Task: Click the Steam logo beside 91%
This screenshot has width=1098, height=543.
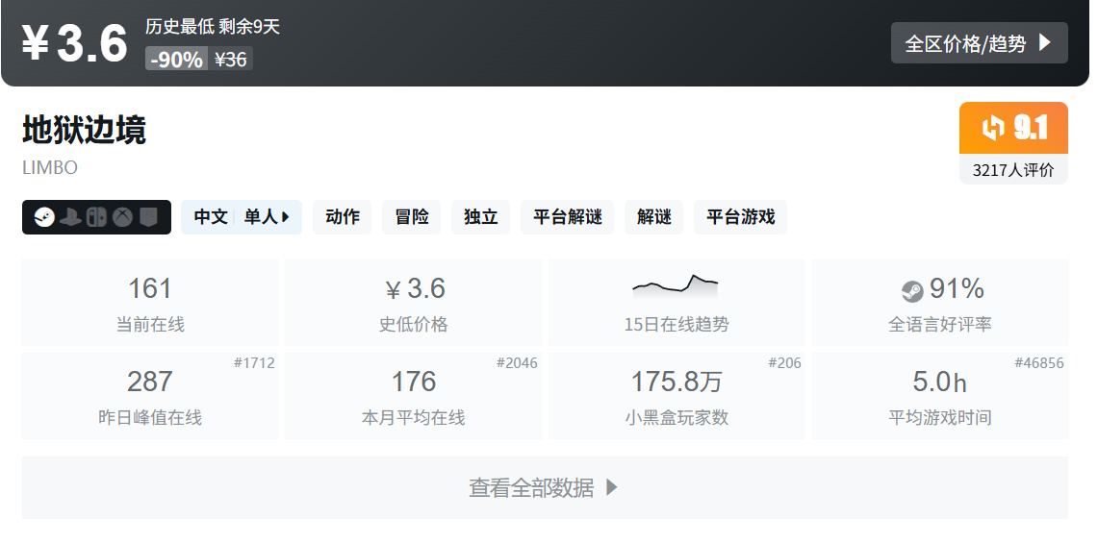Action: pos(912,290)
